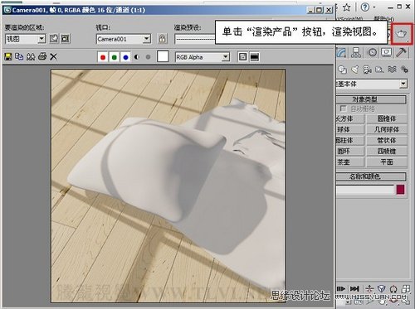
Task: Click the 圆锥体 cone button
Action: click(387, 118)
